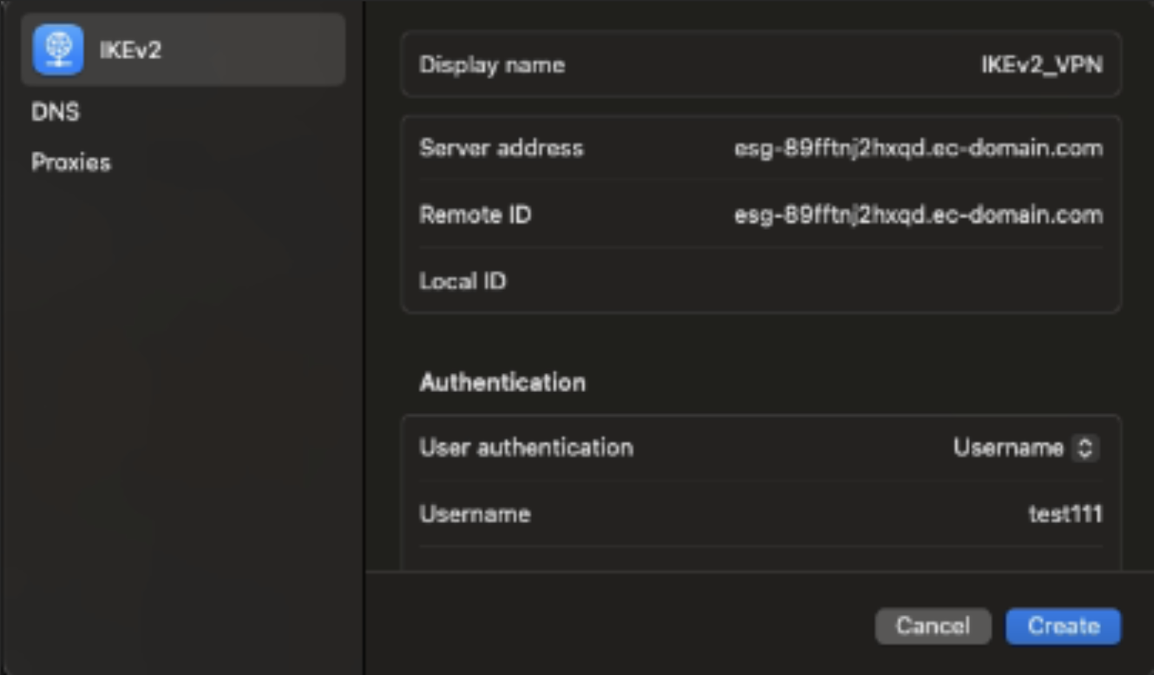1154x675 pixels.
Task: Switch to the Proxies section
Action: tap(71, 162)
